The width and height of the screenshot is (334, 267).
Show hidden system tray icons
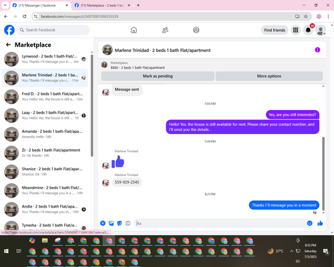pyautogui.click(x=291, y=251)
